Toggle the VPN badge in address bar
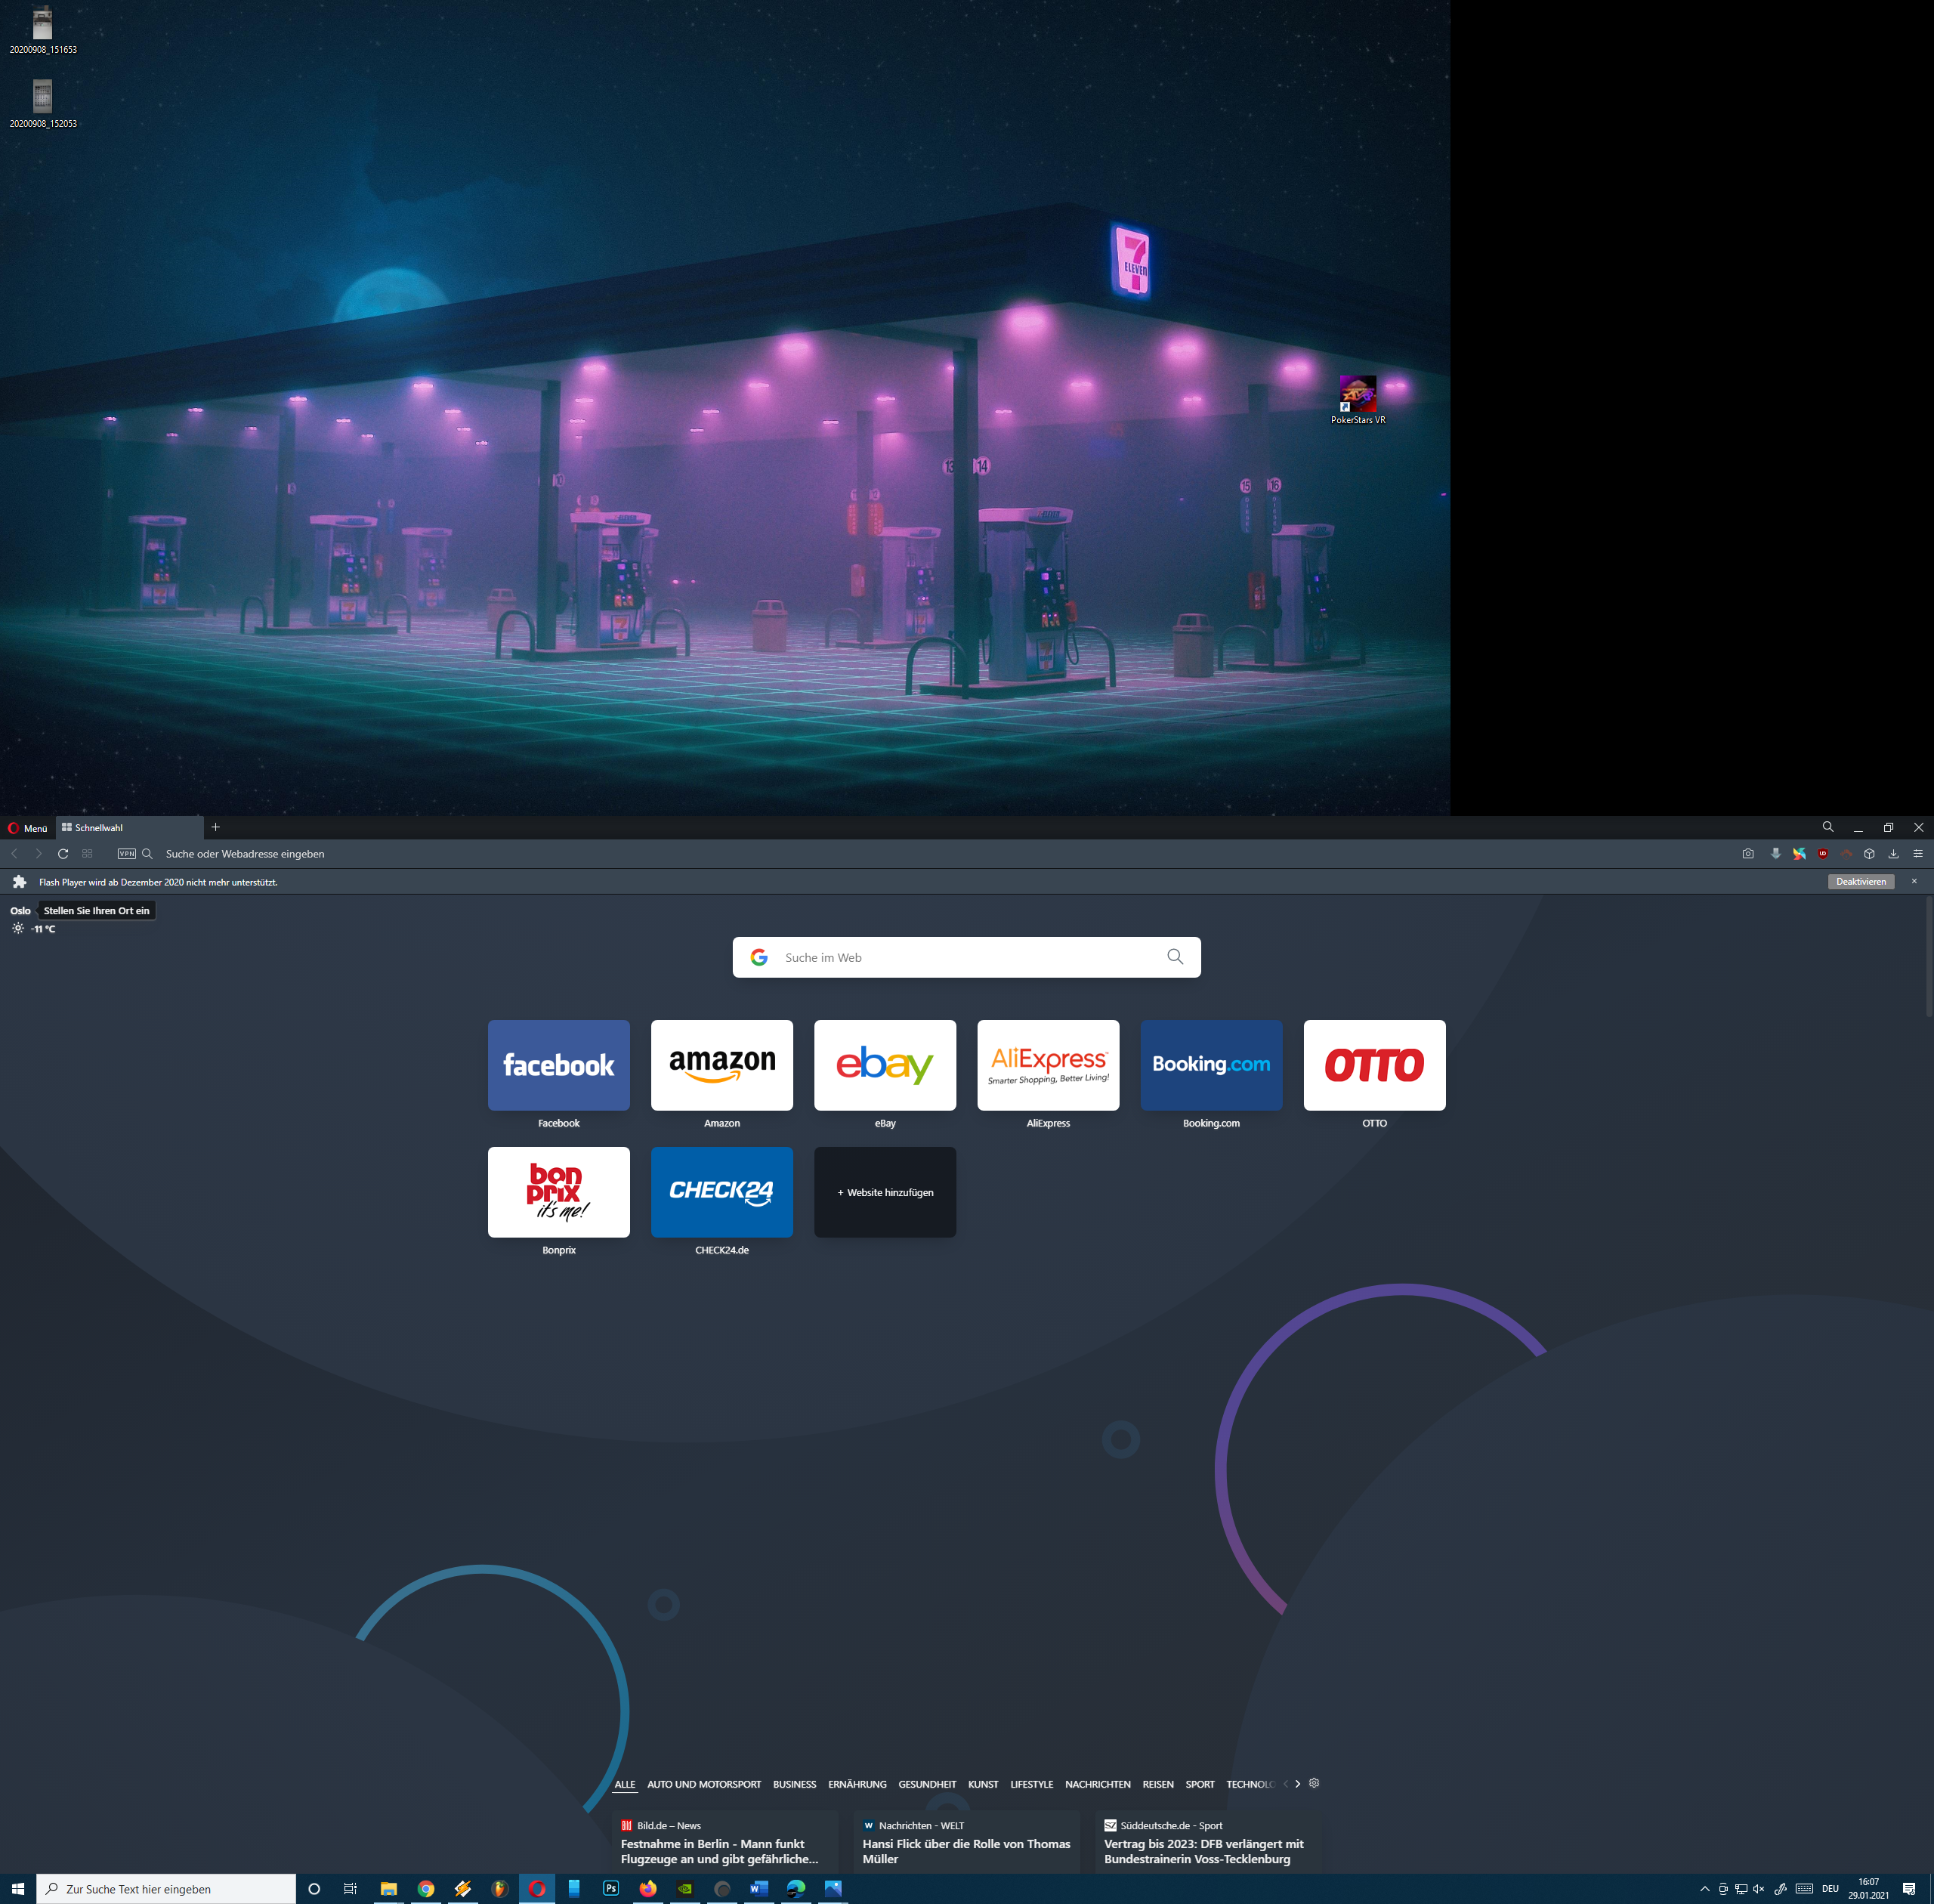This screenshot has width=1934, height=1904. point(126,854)
